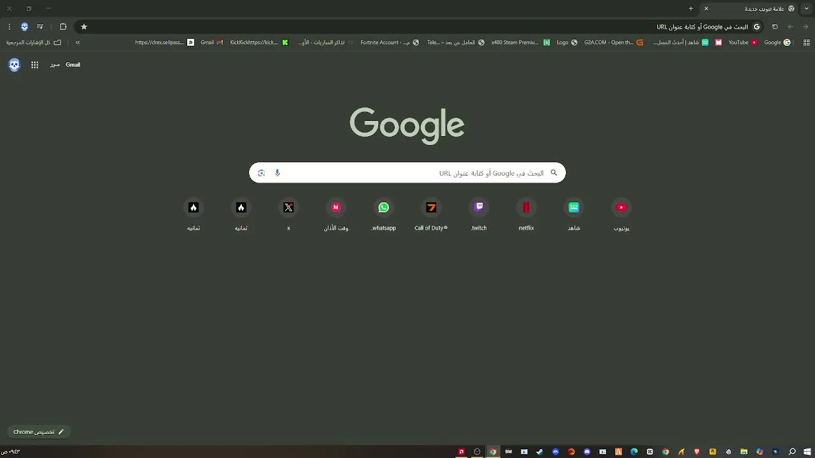Open the YouTube bookmark in the bookmarks bar

(x=743, y=43)
